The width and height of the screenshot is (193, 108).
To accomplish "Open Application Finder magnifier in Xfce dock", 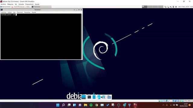I will (x=104, y=97).
